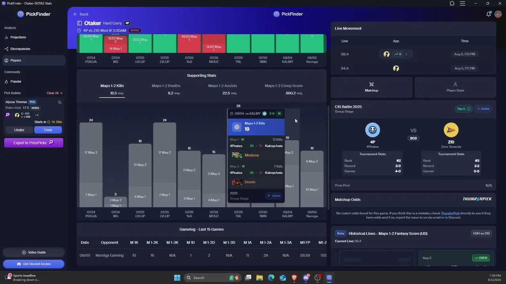Select the Maps 1-2 Kills tab
The image size is (506, 284).
(112, 90)
